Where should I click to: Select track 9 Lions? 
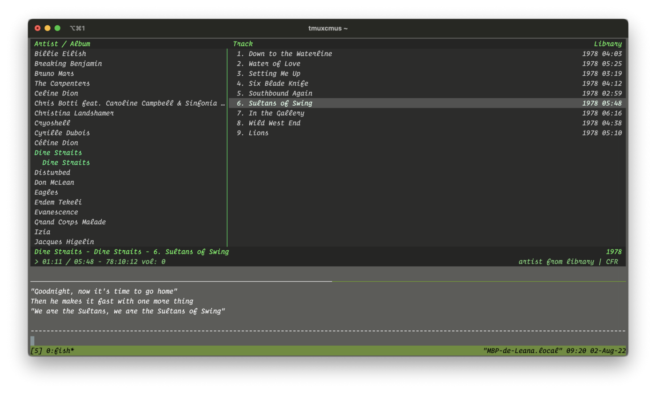pyautogui.click(x=253, y=133)
